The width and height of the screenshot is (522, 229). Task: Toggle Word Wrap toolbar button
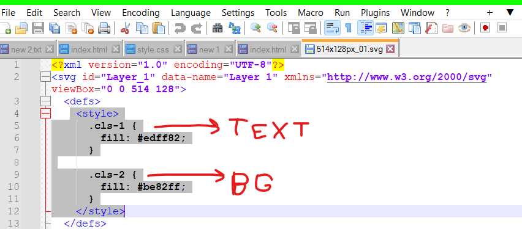[332, 28]
